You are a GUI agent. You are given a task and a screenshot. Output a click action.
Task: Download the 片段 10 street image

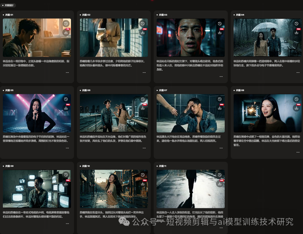coord(143,184)
